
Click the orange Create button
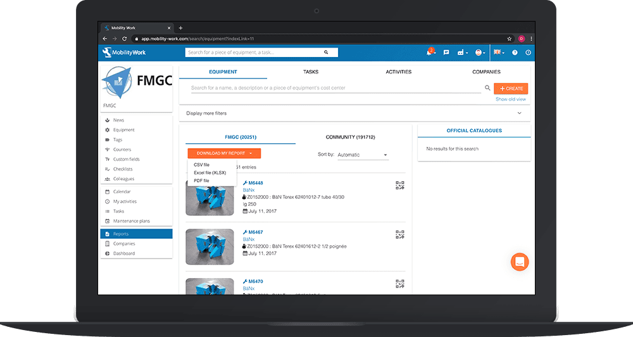510,89
